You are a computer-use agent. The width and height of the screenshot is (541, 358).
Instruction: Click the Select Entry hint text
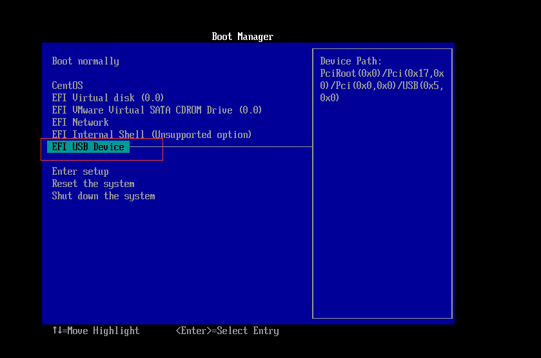pos(248,331)
